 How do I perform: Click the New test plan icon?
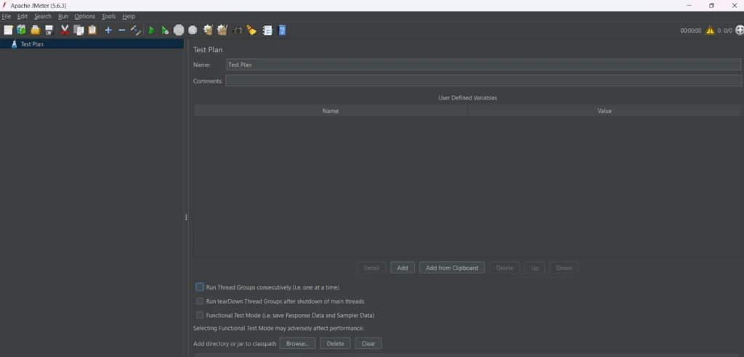click(8, 30)
